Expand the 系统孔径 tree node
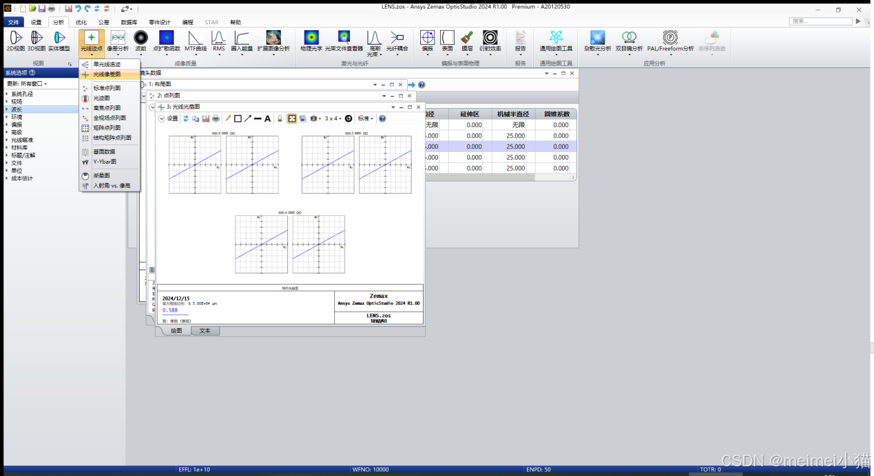874x476 pixels. (7, 94)
